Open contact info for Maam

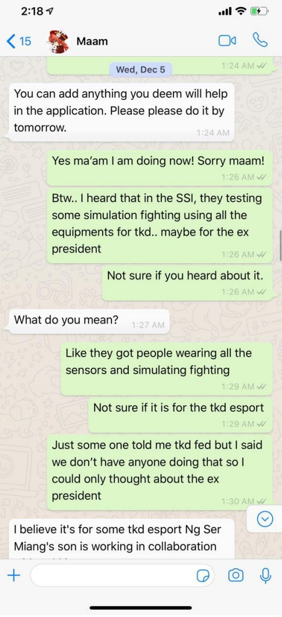pos(92,41)
